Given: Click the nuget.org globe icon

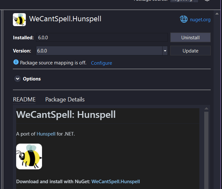Looking at the screenshot, I should click(x=184, y=19).
